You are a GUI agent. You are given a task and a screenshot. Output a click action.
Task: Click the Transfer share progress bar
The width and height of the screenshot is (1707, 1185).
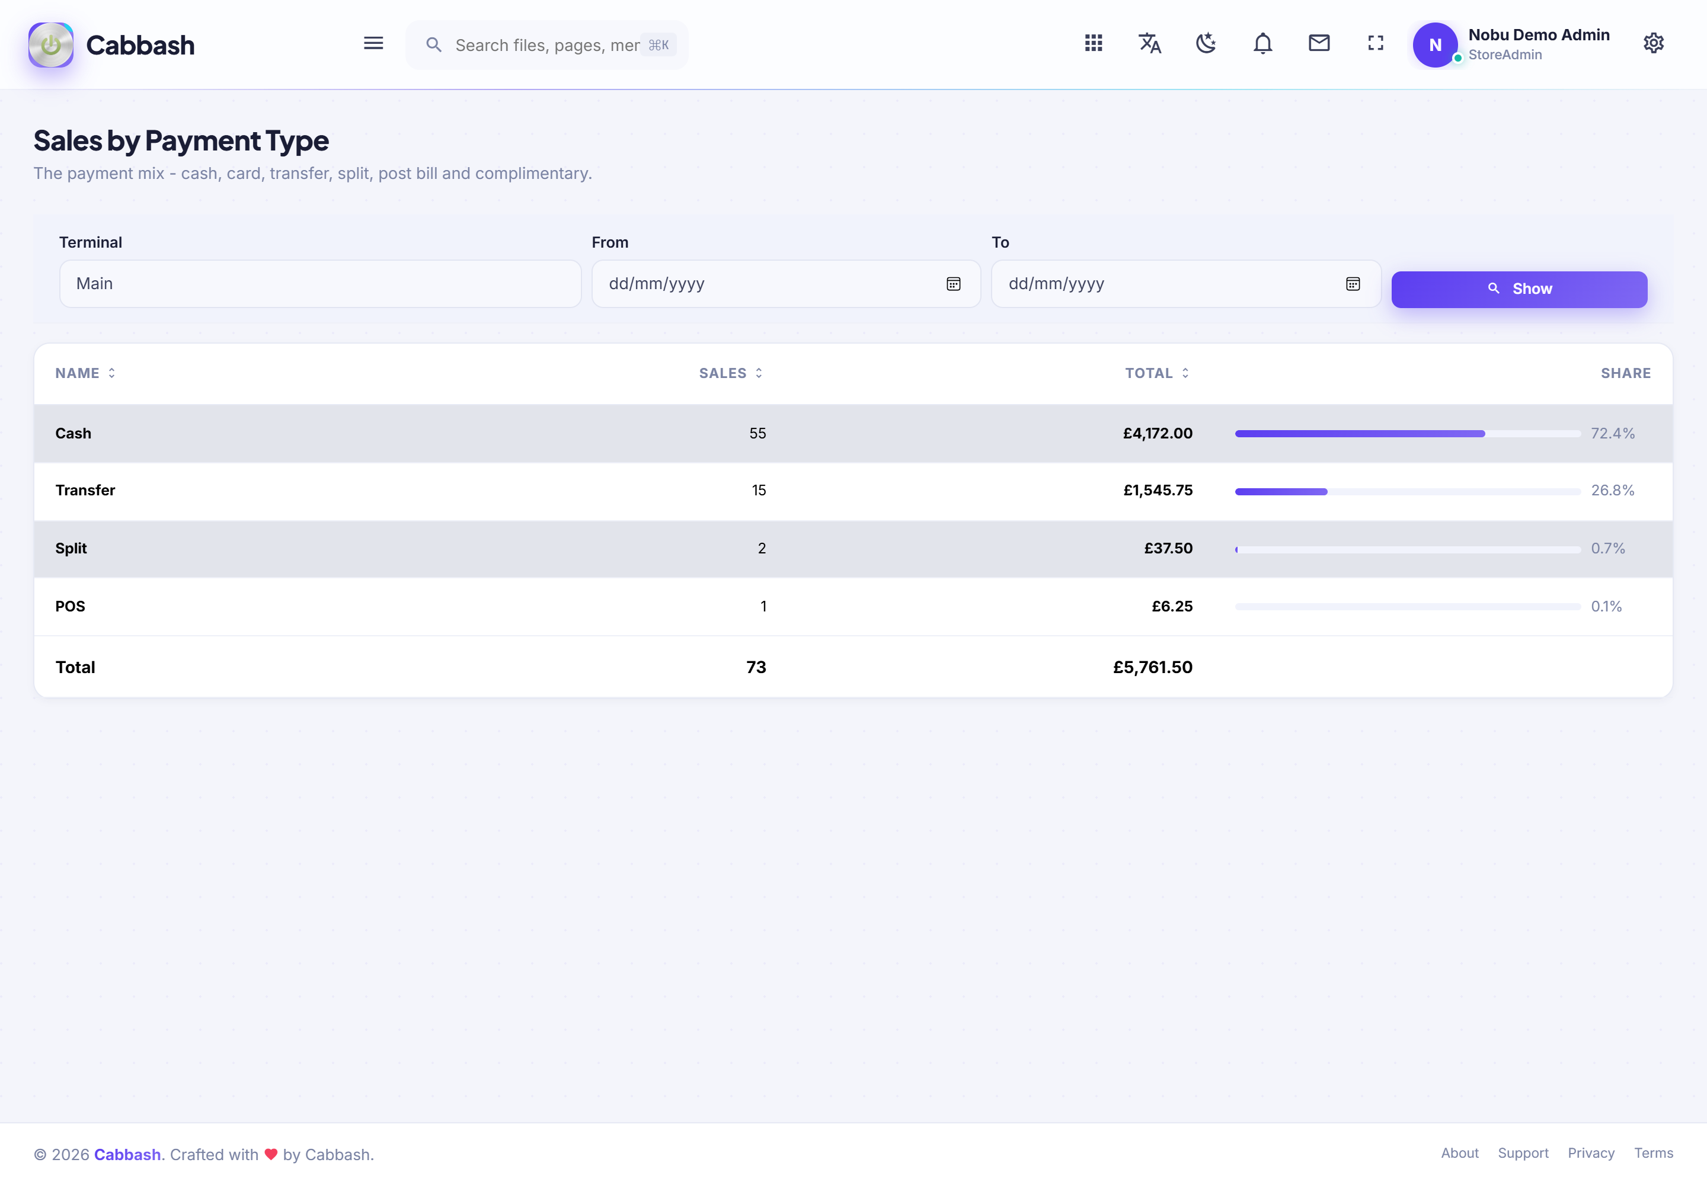[1408, 492]
